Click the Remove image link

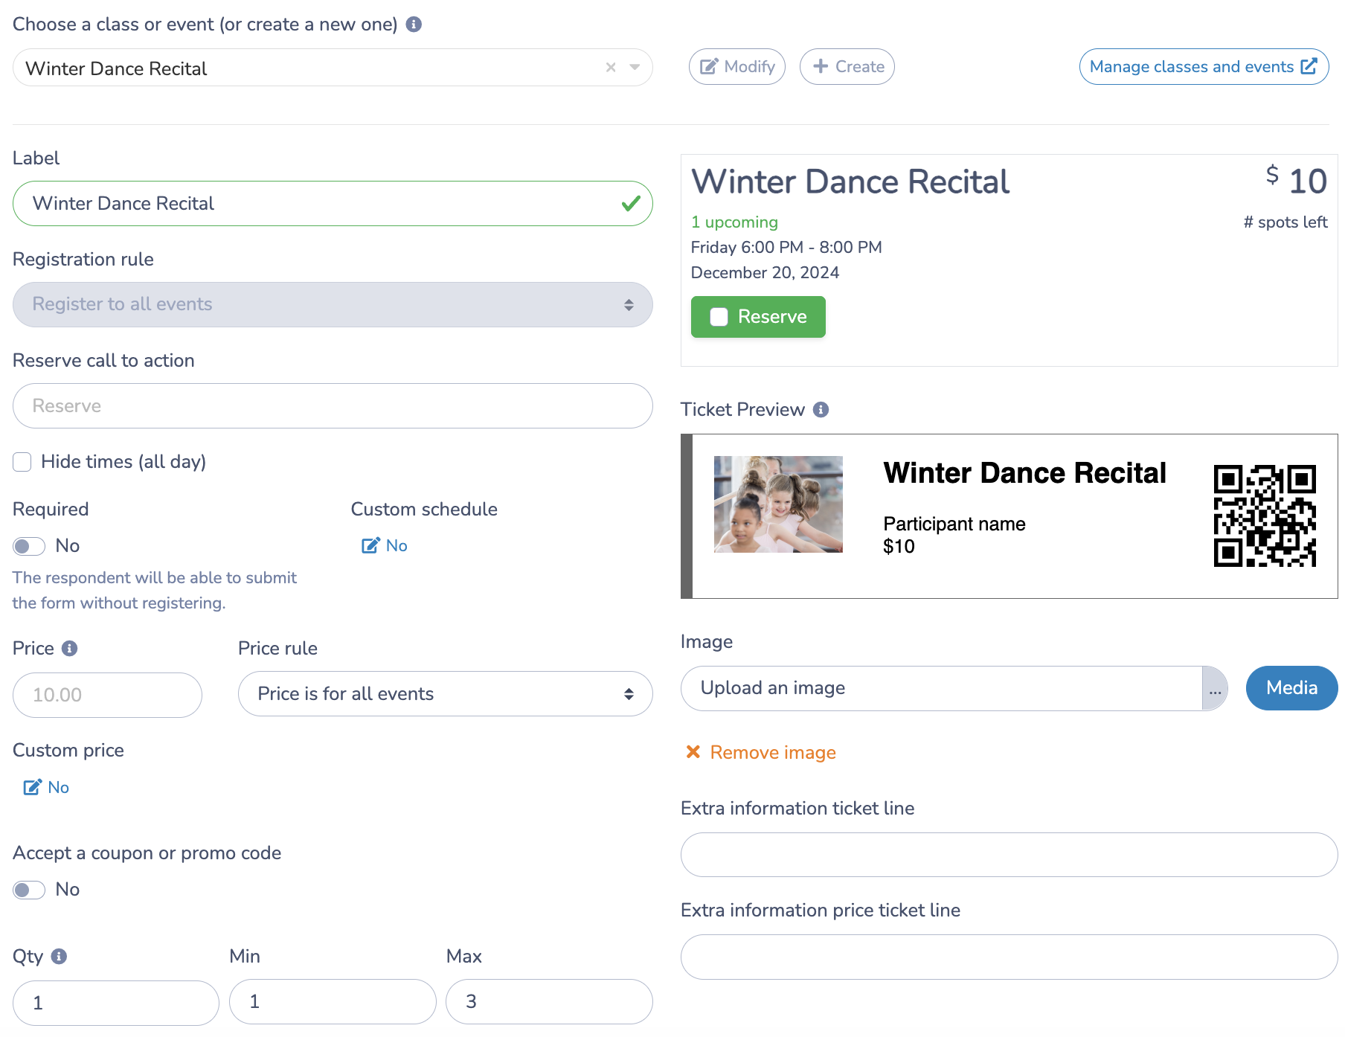[760, 753]
